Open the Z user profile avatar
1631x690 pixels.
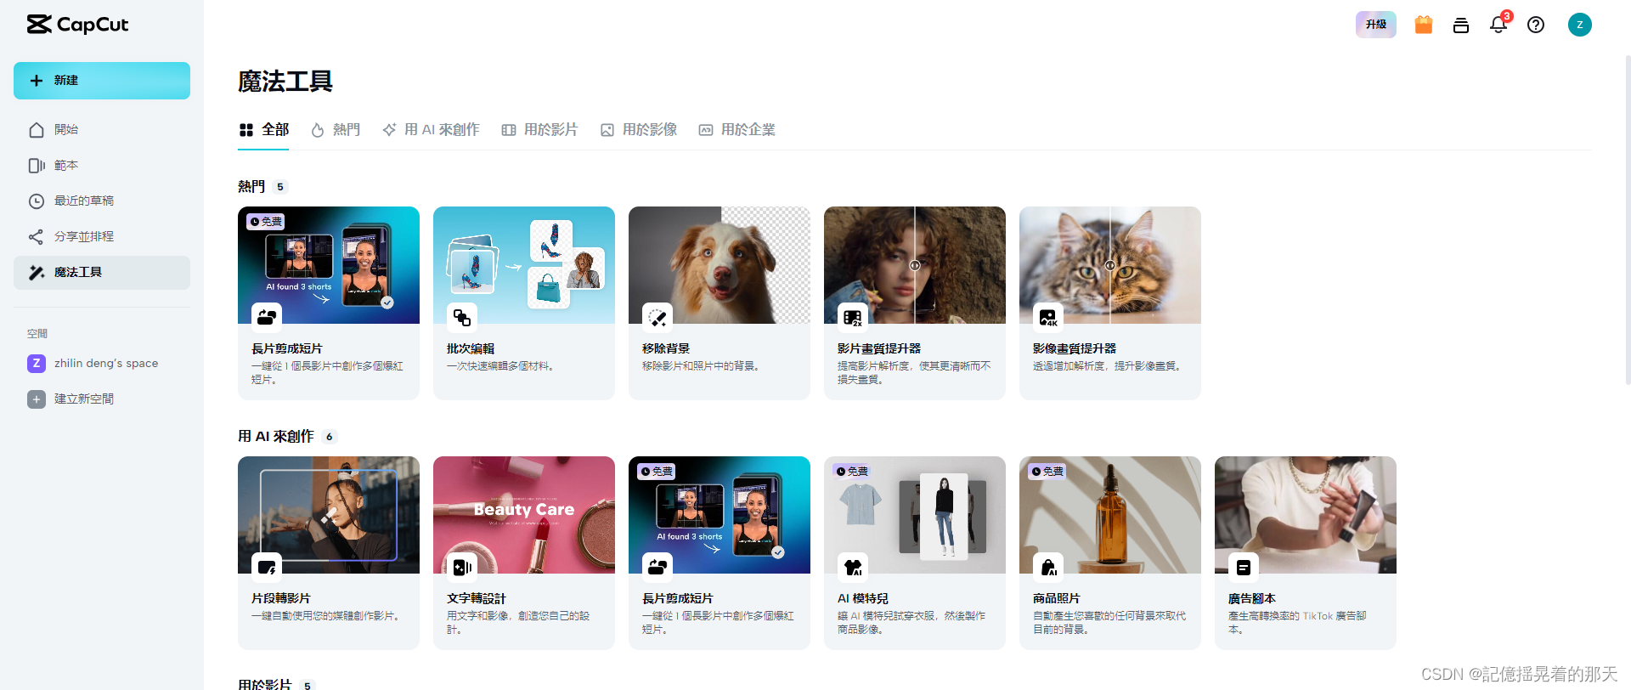(x=1580, y=25)
